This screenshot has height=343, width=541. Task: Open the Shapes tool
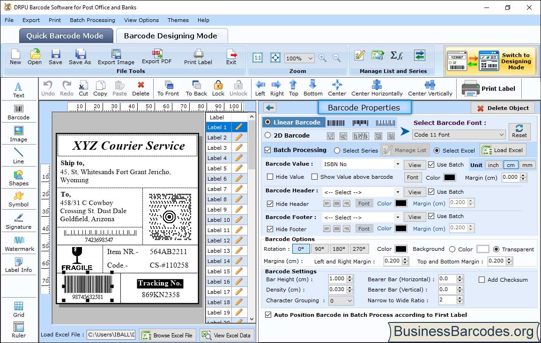click(x=19, y=178)
